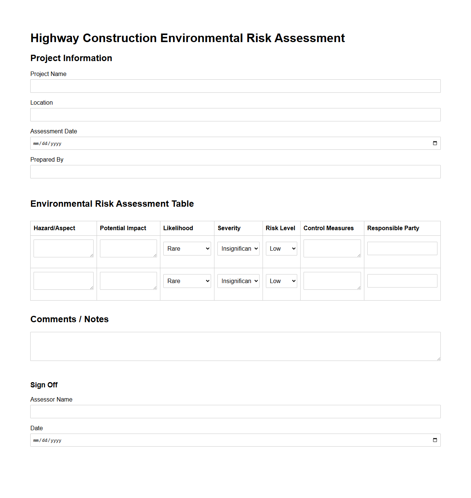Screen dimensions: 471x498
Task: Click the Project Name input field
Action: pos(235,86)
